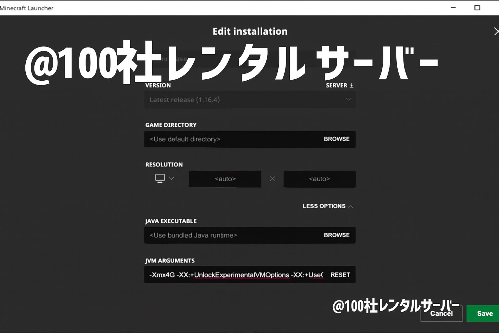Maximize the Minecraft Launcher window
Image resolution: width=499 pixels, height=333 pixels.
click(477, 8)
